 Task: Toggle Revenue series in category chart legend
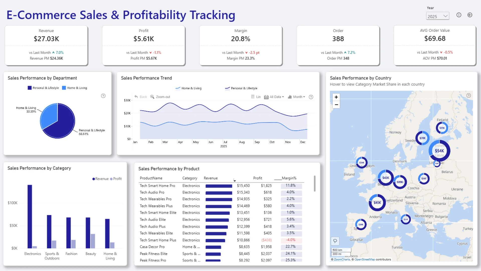(x=100, y=179)
